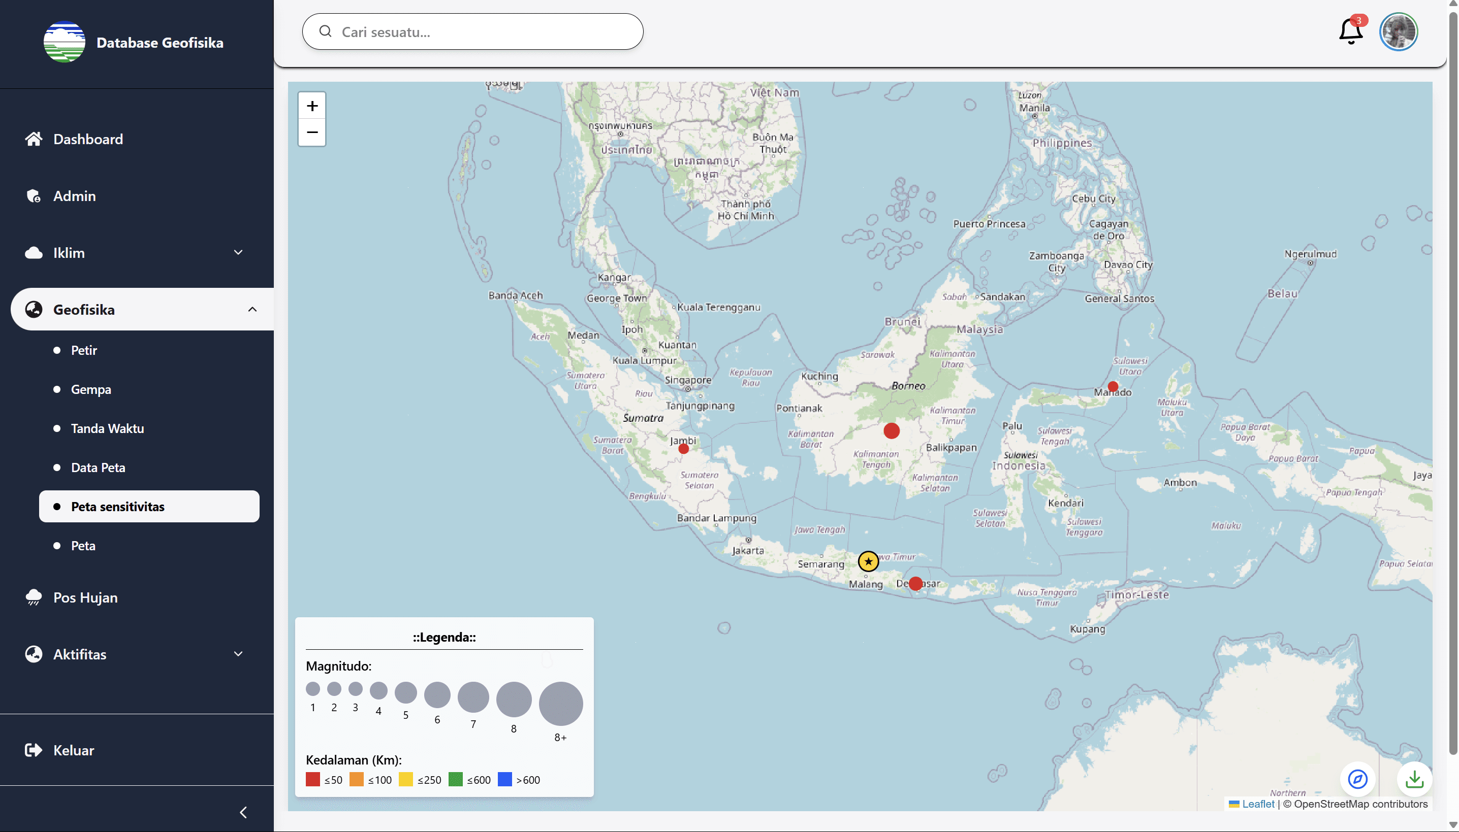
Task: Open Pos Hujan rainfall section
Action: coord(86,596)
